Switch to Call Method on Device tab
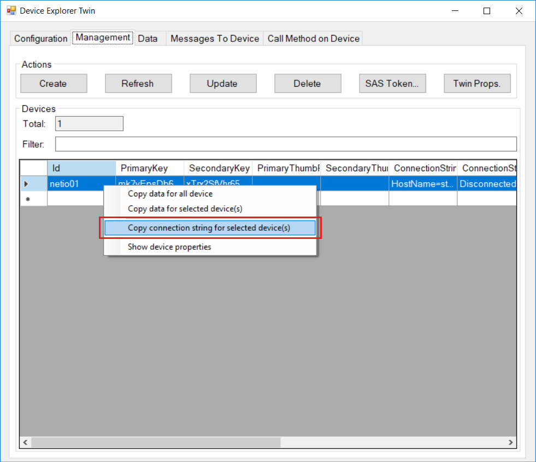The width and height of the screenshot is (536, 462). coord(314,39)
